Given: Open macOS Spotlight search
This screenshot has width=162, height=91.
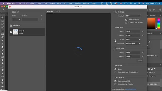Looking at the screenshot, I should pos(135,3).
